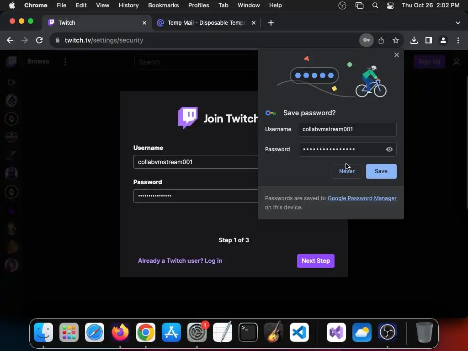Open the View menu

click(x=103, y=5)
